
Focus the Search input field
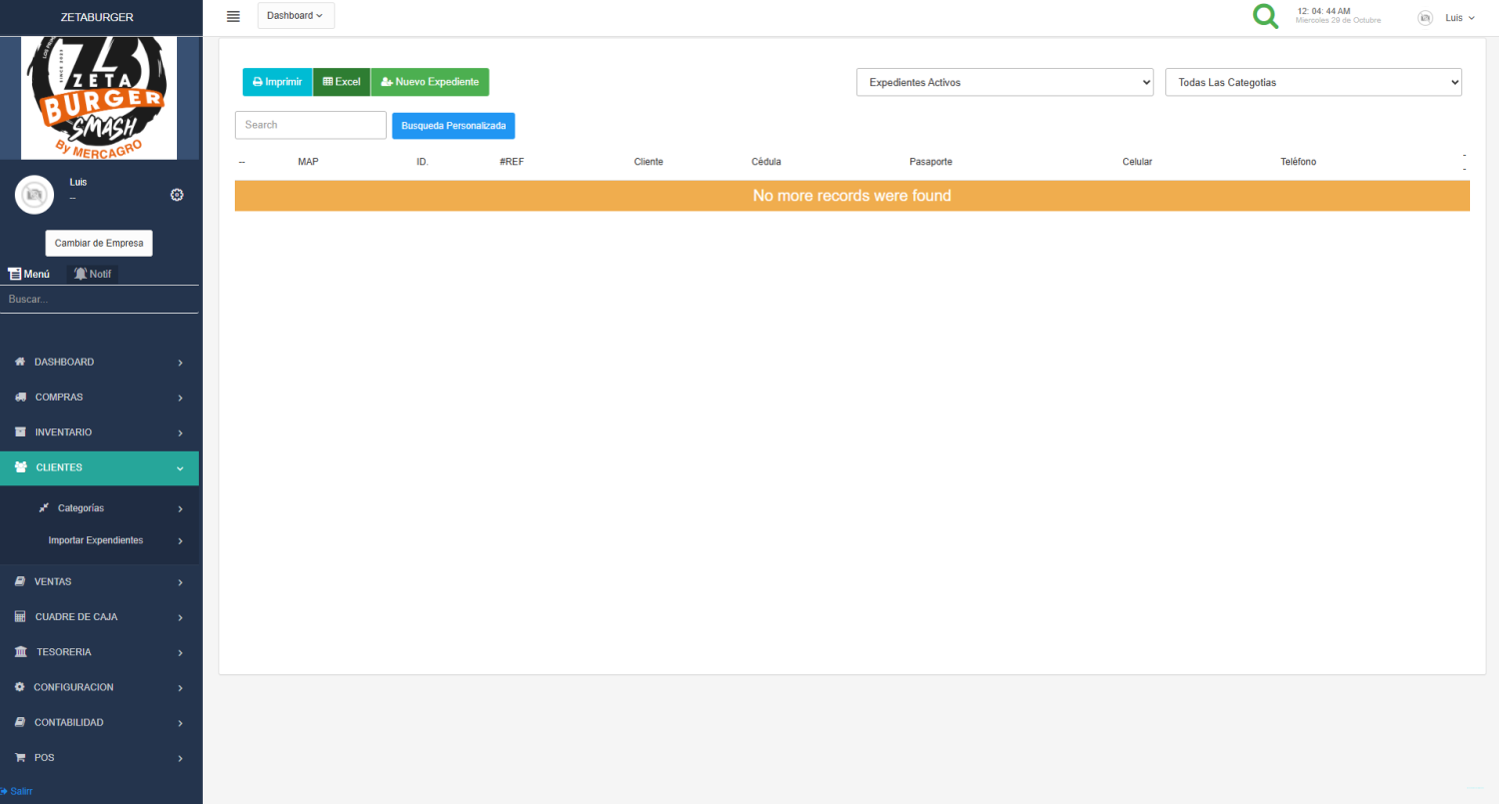point(310,125)
